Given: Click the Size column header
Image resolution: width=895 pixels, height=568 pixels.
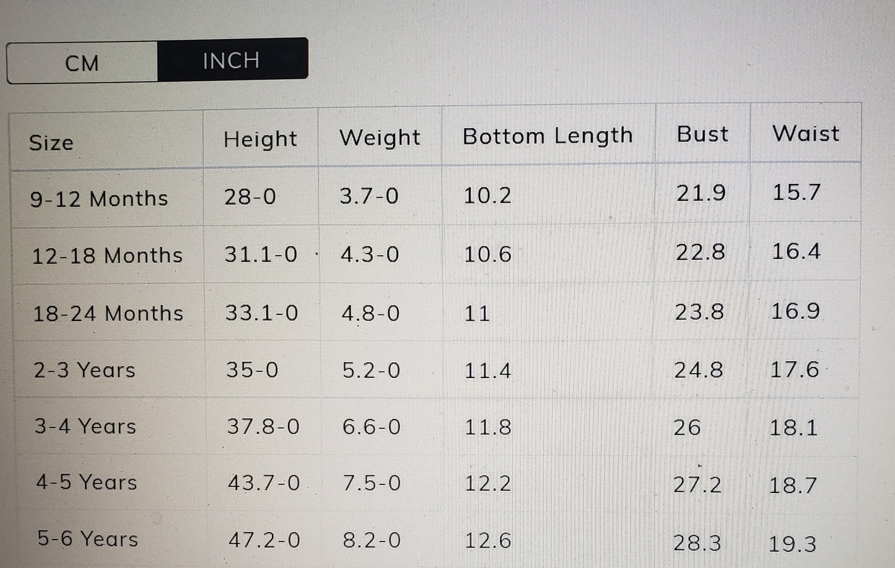Looking at the screenshot, I should [x=51, y=142].
